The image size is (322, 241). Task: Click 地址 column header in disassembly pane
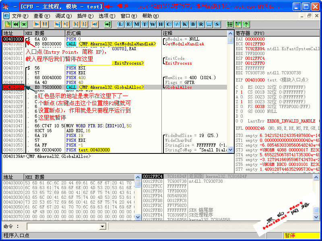pos(13,33)
